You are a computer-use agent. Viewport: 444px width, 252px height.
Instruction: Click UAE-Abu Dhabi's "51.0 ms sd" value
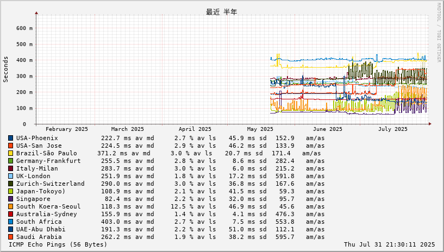click(x=248, y=229)
